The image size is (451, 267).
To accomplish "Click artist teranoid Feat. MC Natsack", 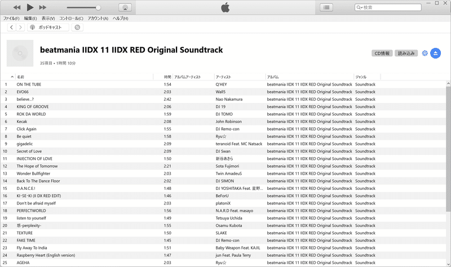I will point(238,144).
